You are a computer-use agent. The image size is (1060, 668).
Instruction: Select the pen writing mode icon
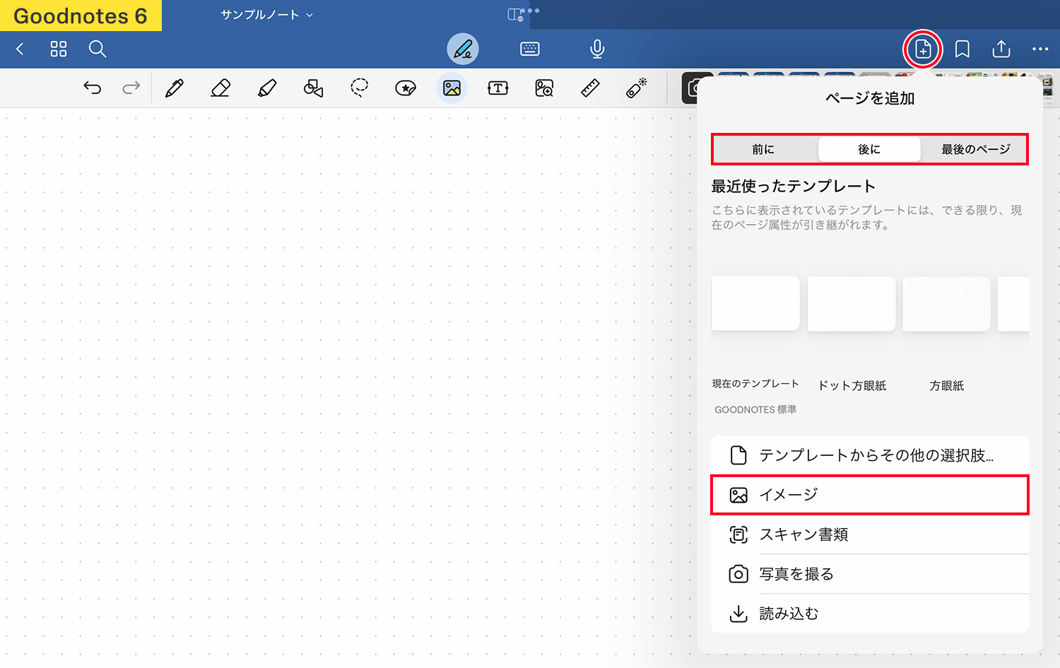(x=463, y=49)
